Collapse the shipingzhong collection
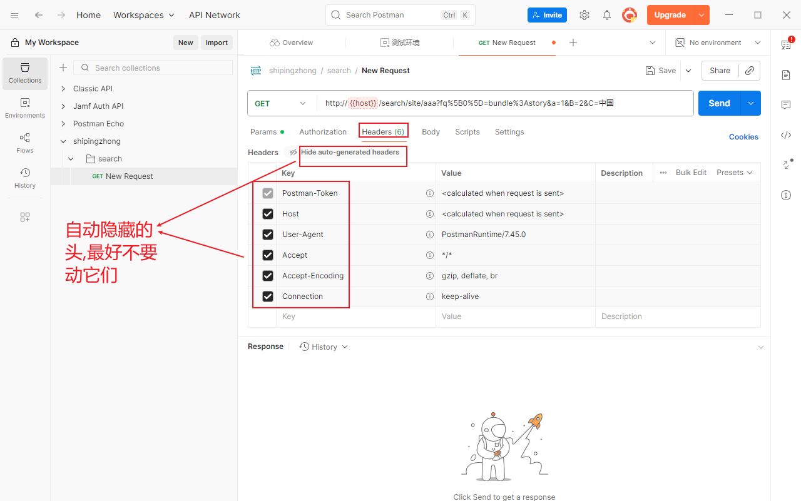 63,141
